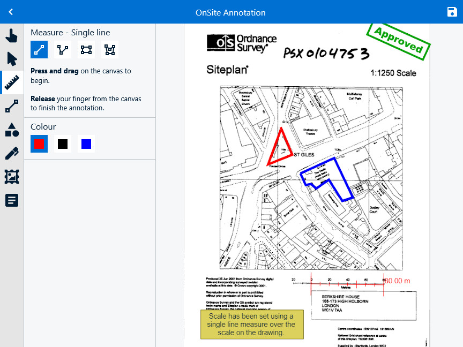The image size is (463, 347).
Task: Click the OnSite Annotation title
Action: point(230,13)
